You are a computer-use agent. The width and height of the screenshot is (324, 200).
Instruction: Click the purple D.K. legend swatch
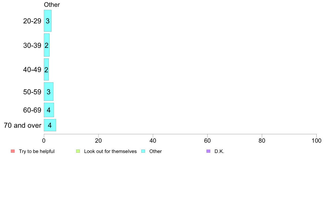coord(208,151)
